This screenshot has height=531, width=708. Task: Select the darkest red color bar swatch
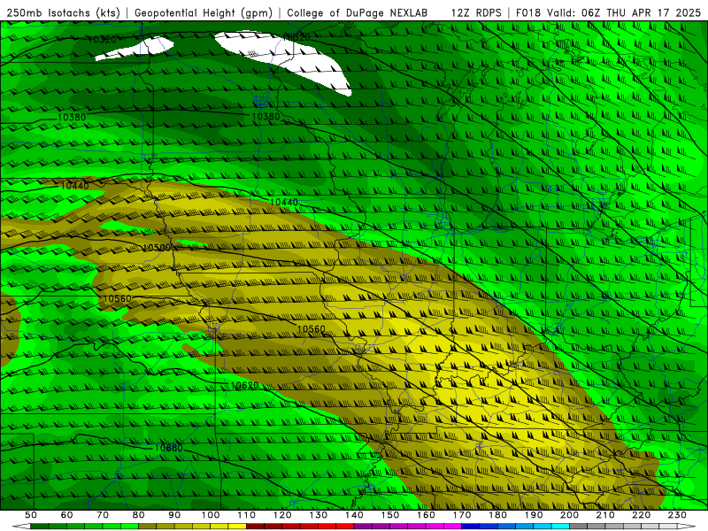tap(255, 526)
